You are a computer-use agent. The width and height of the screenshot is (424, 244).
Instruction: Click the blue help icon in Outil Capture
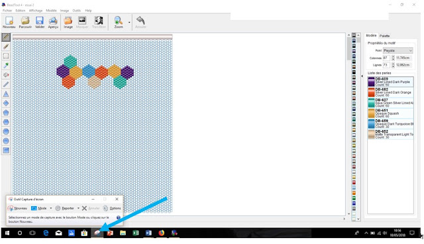[x=118, y=217]
